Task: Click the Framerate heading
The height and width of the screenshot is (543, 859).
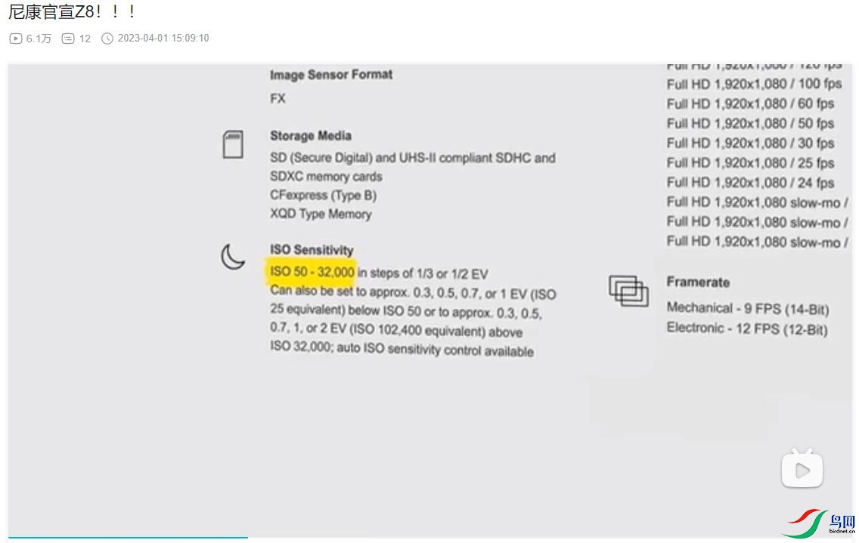Action: click(698, 282)
